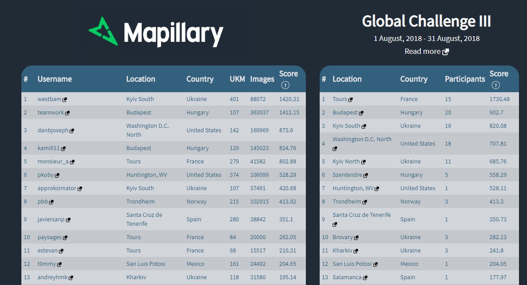Click the Global Challenge III heading
This screenshot has height=285, width=527.
(427, 21)
